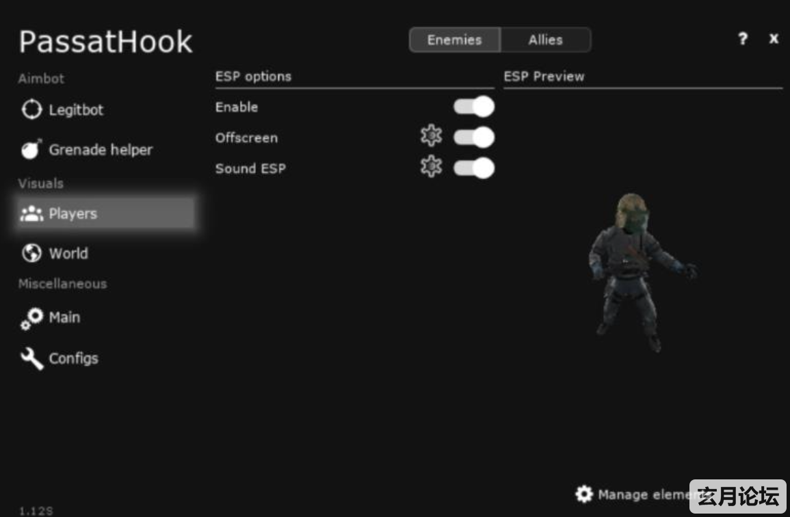The image size is (790, 517).
Task: Disable the Offscreen toggle
Action: 473,137
